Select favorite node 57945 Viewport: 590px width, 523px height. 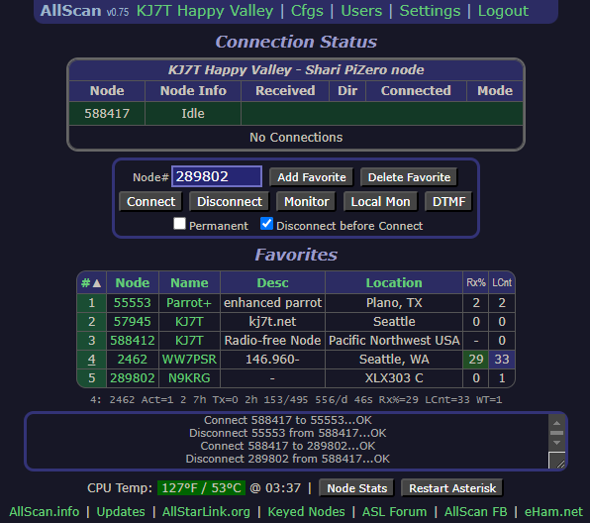tap(133, 322)
